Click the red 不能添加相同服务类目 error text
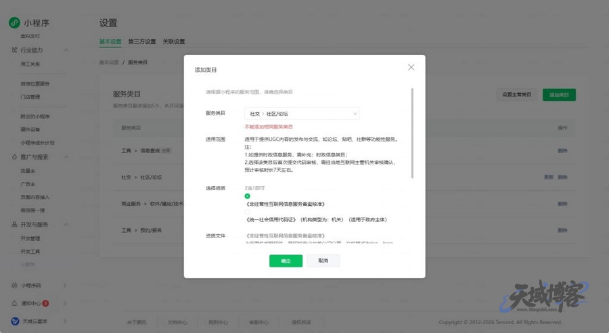The height and width of the screenshot is (333, 609). (x=269, y=127)
